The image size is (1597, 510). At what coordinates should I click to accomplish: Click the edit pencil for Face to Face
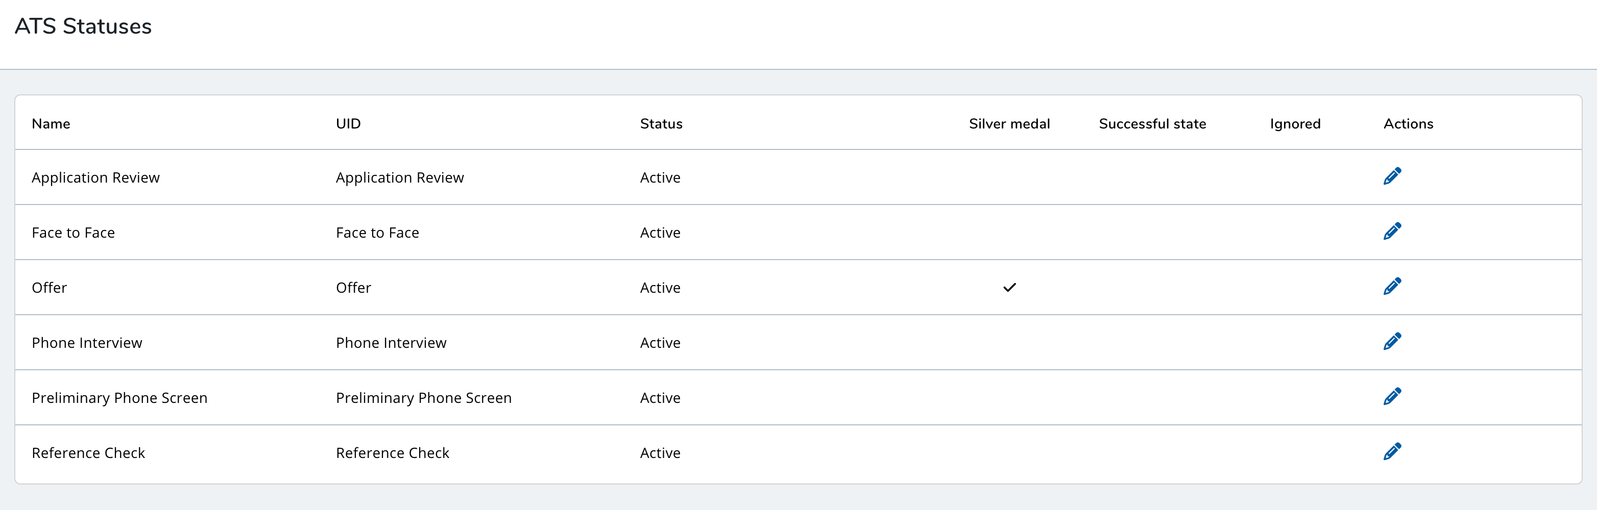[x=1392, y=232]
